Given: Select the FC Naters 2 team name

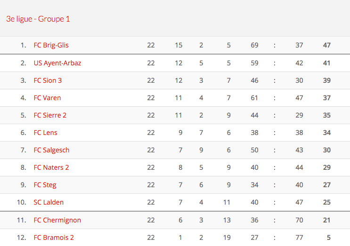Looking at the screenshot, I should pos(51,167).
